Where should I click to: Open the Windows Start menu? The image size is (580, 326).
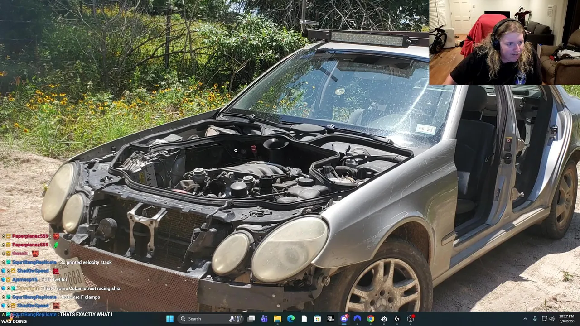169,319
